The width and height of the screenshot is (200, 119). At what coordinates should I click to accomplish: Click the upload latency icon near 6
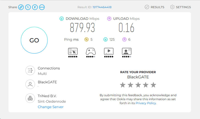pyautogui.click(x=124, y=40)
